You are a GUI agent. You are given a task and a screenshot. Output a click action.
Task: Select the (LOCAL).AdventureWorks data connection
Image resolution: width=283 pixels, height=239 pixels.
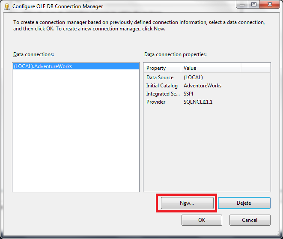coord(76,66)
